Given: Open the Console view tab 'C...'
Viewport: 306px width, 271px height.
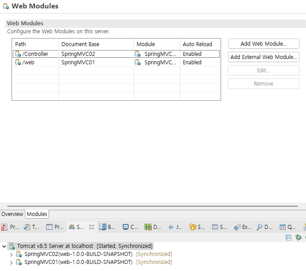Looking at the screenshot, I should [x=130, y=227].
